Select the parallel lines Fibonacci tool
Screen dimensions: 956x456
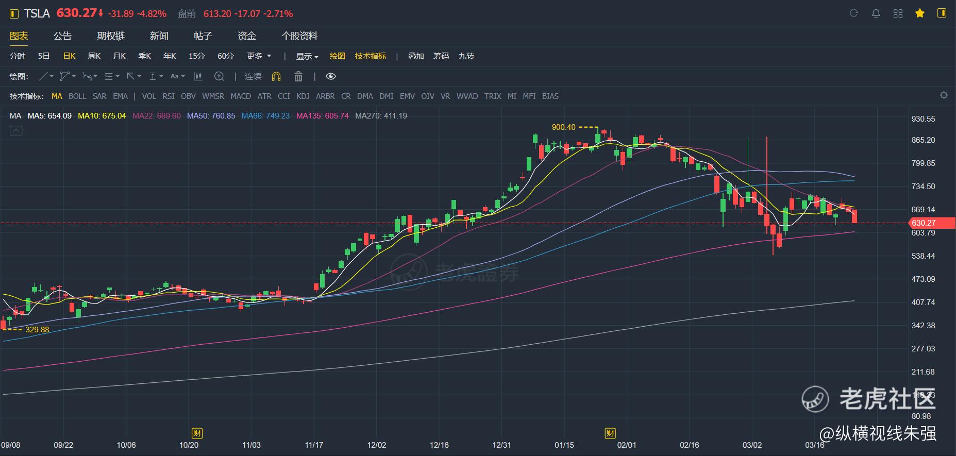click(109, 76)
